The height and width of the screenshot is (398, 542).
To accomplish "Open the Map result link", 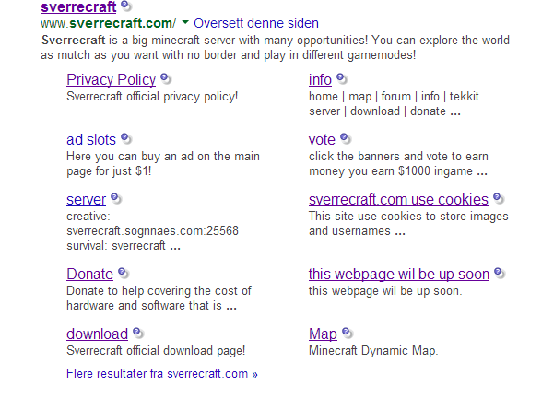I will tap(323, 334).
